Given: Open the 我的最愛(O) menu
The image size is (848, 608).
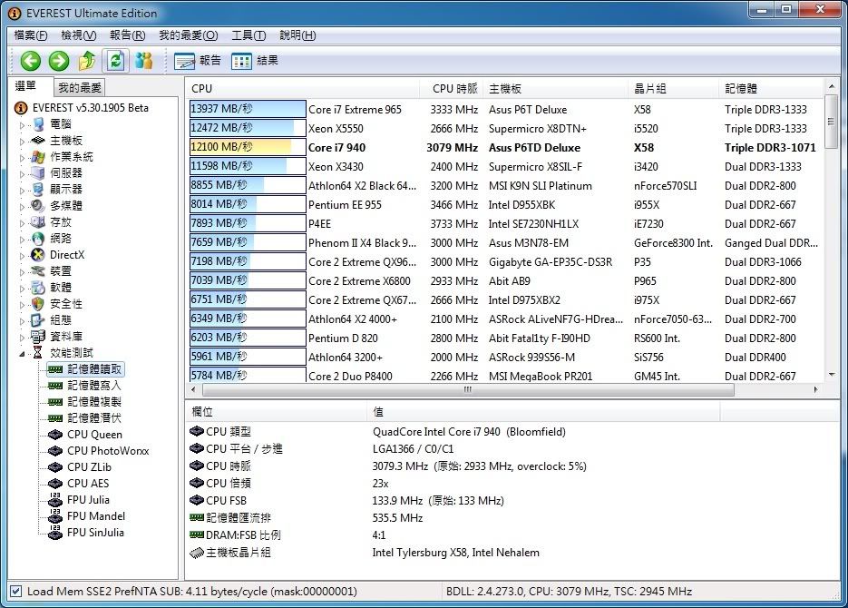Looking at the screenshot, I should point(189,35).
